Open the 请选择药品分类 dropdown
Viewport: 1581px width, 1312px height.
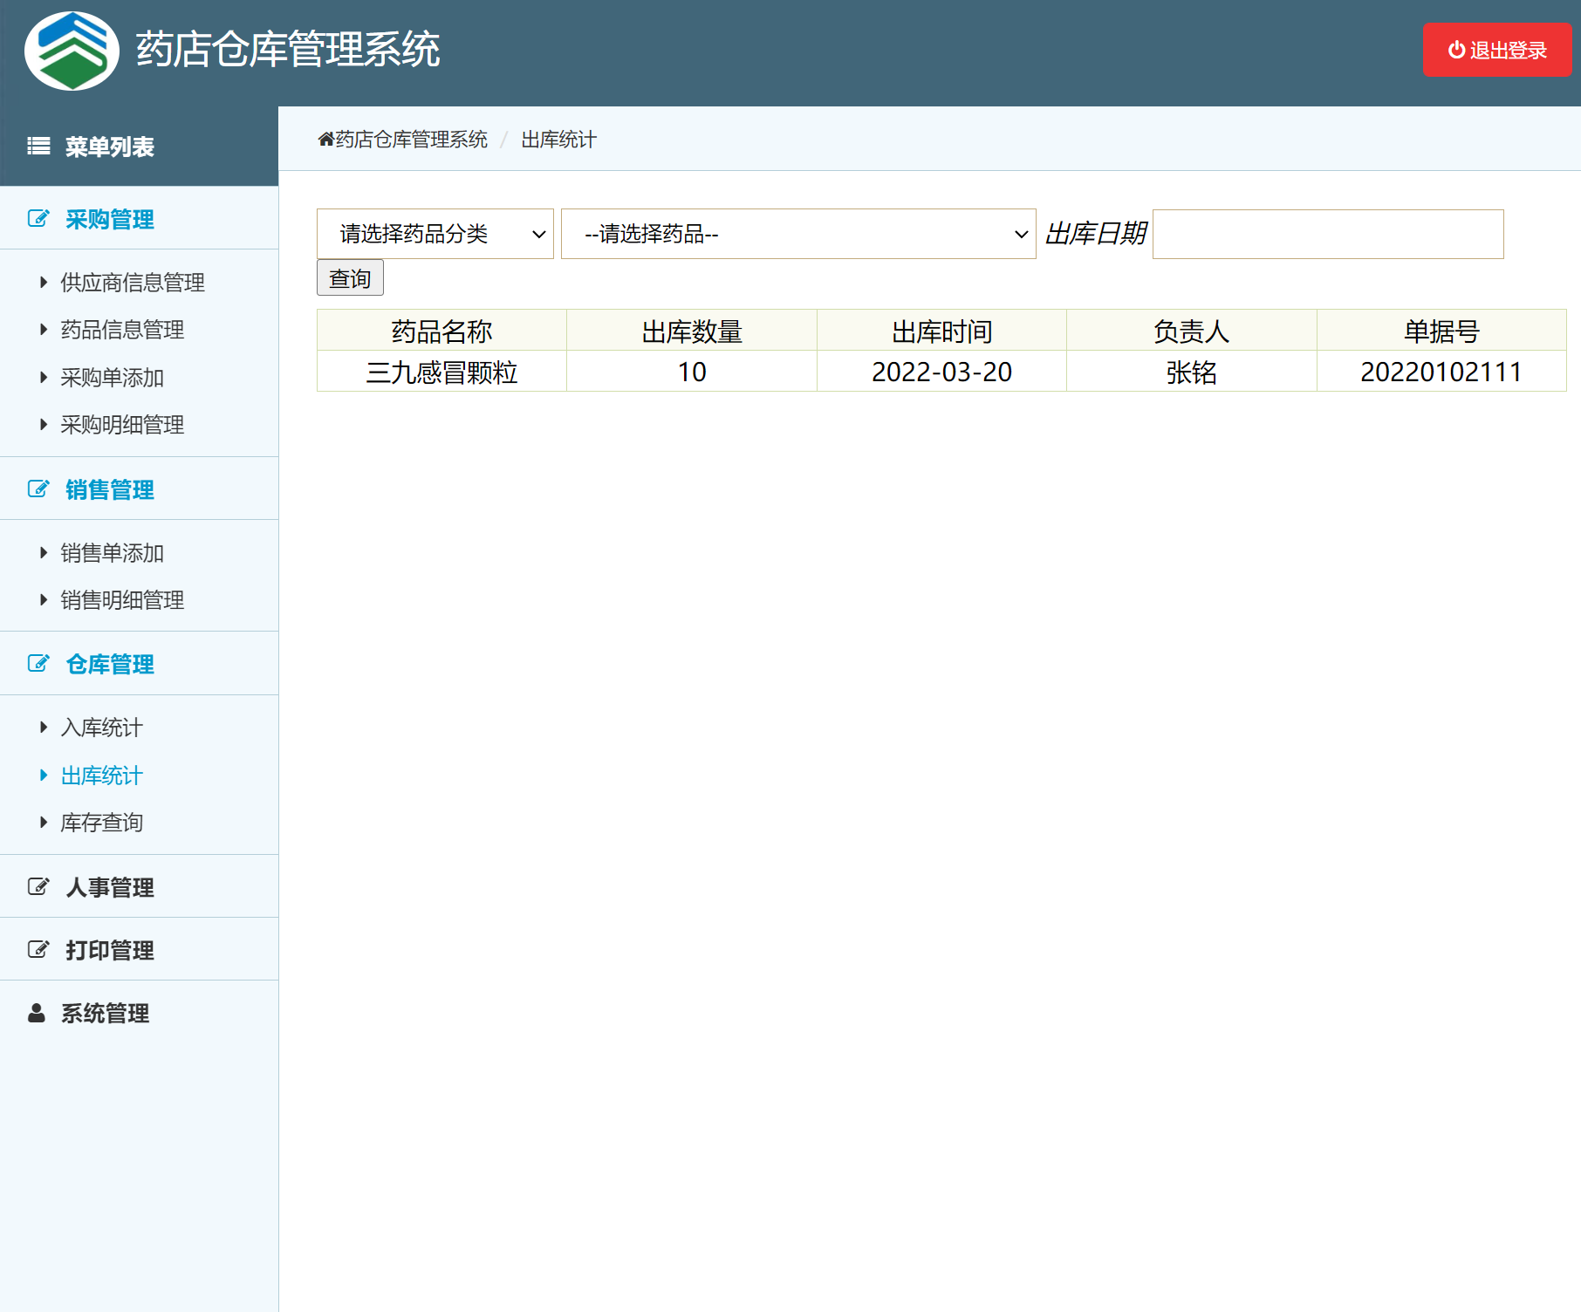pos(435,234)
